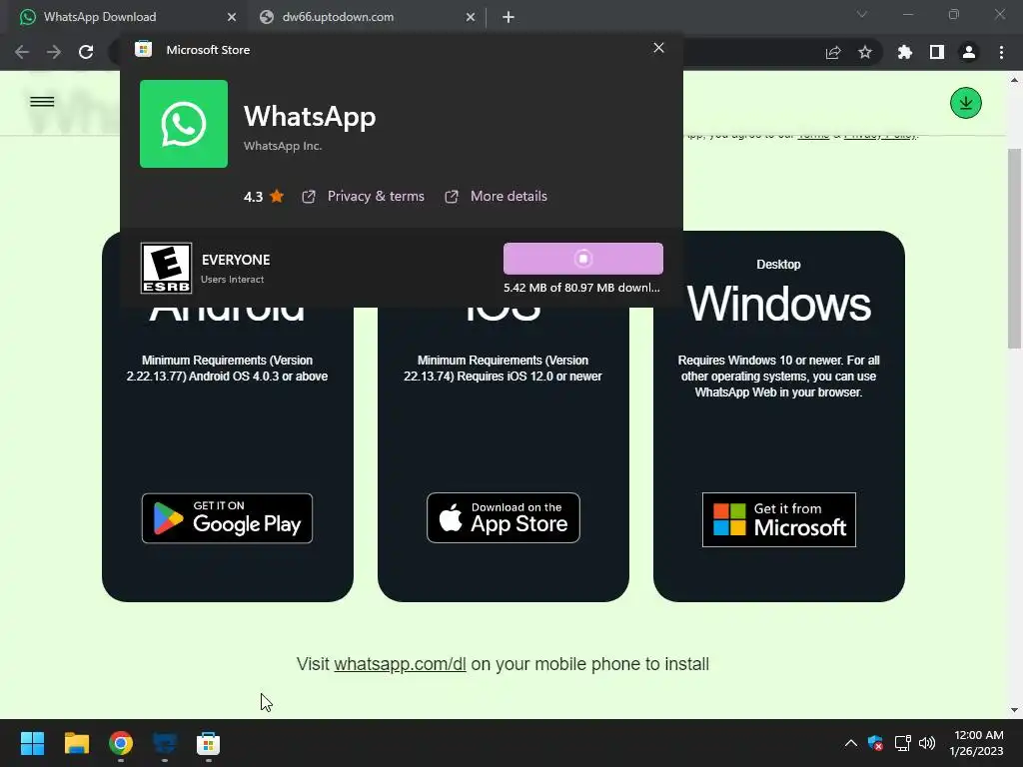
Task: Click the page vertical scrollbar thumb
Action: click(1014, 249)
